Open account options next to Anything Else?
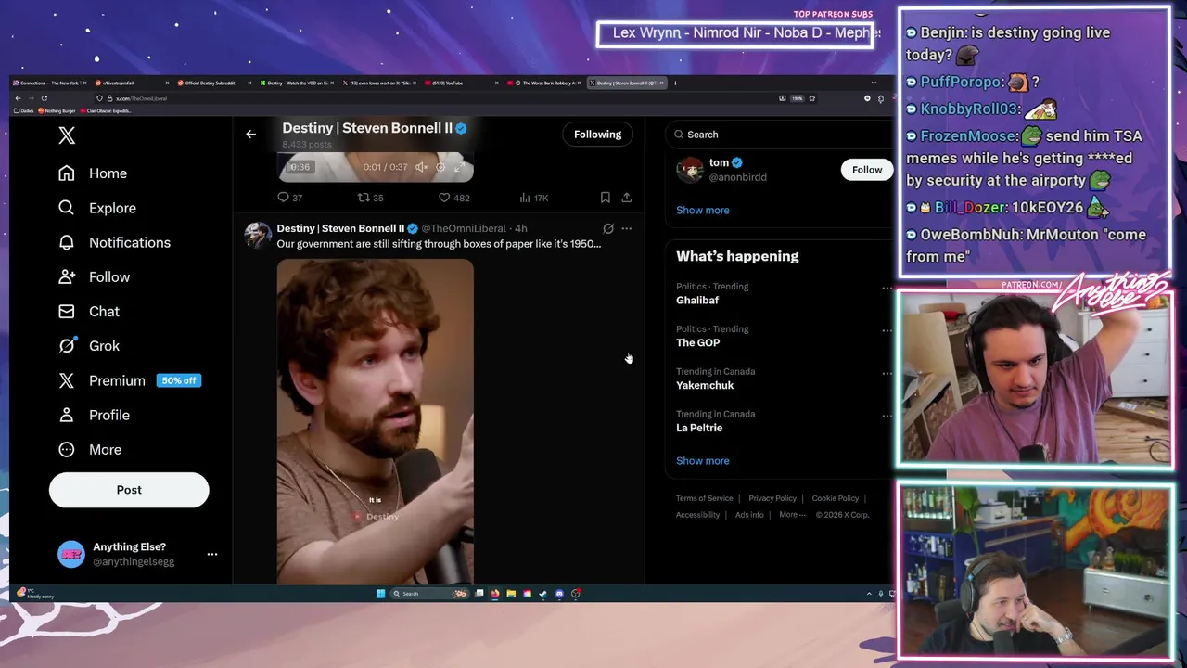 coord(211,554)
